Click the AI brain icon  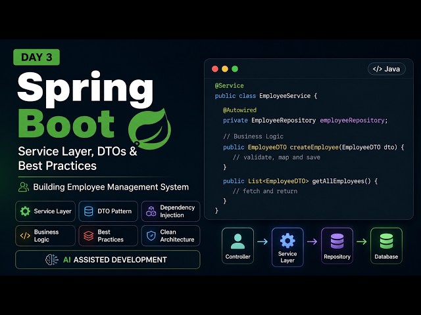52,260
